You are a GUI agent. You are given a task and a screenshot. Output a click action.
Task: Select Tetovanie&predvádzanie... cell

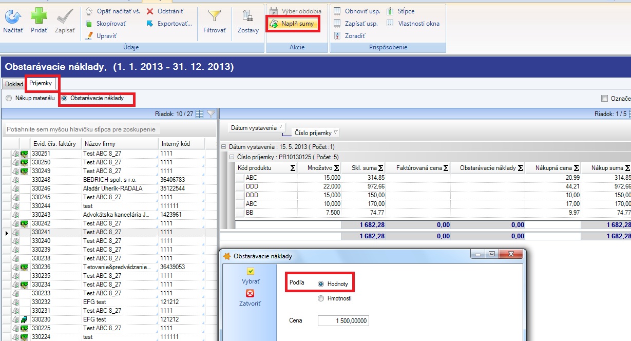click(120, 267)
